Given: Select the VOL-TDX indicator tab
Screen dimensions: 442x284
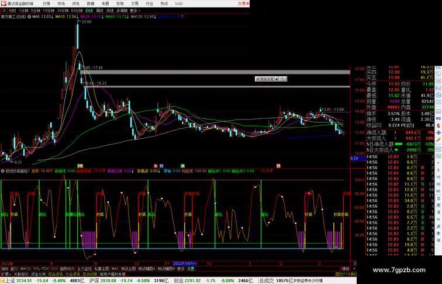Looking at the screenshot, I should [x=41, y=269].
